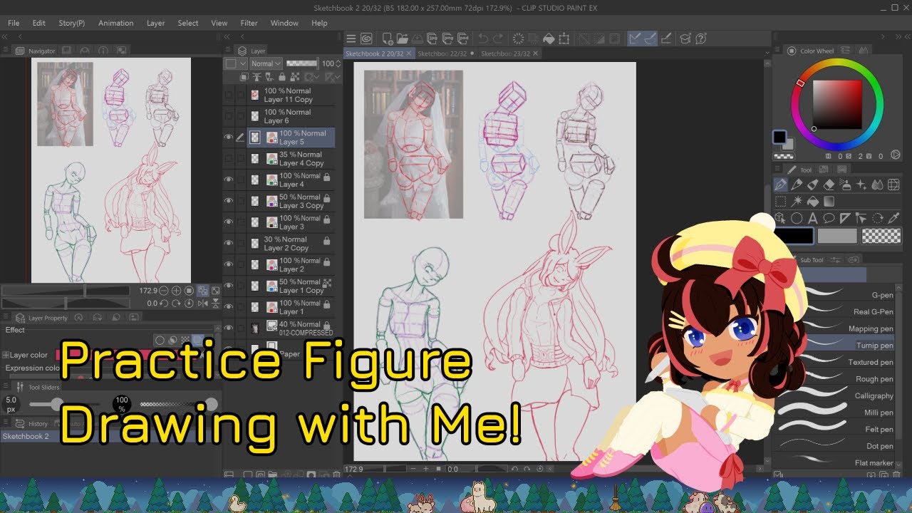Viewport: 912px width, 513px height.
Task: Expand the Layer color option plus
Action: (6, 355)
